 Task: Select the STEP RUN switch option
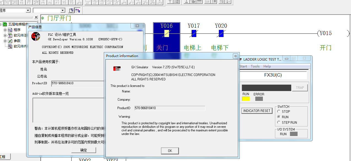coord(279,123)
